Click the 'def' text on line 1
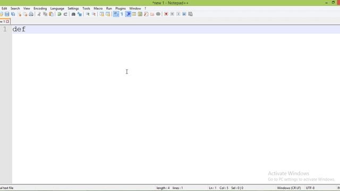Image resolution: width=340 pixels, height=191 pixels. coord(19,29)
